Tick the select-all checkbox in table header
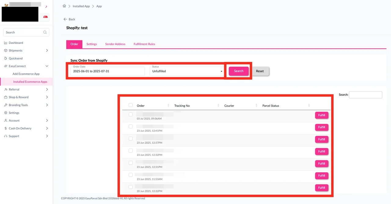The width and height of the screenshot is (391, 204). click(130, 105)
